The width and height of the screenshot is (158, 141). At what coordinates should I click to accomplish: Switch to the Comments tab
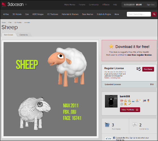pyautogui.click(x=24, y=35)
